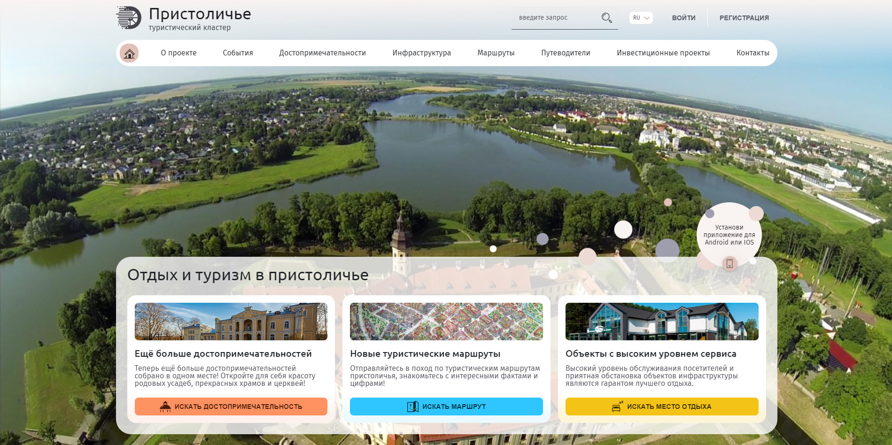This screenshot has width=892, height=445.
Task: Click heading 'Объекты с высоким уровнем сервиса'
Action: click(651, 354)
